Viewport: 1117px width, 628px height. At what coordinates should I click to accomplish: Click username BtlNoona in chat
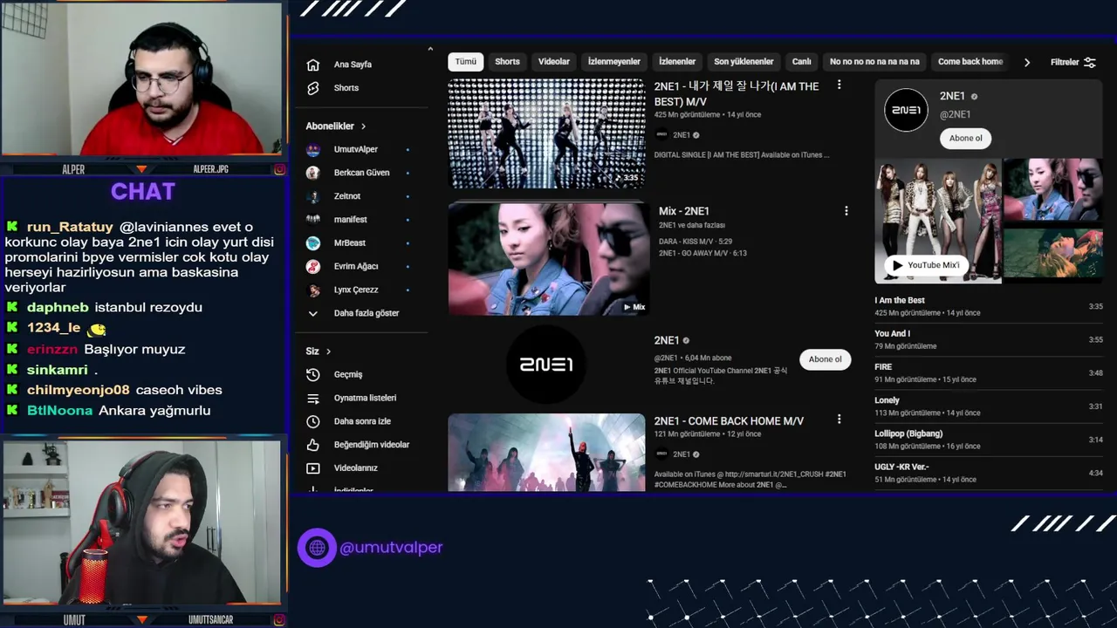tap(59, 411)
